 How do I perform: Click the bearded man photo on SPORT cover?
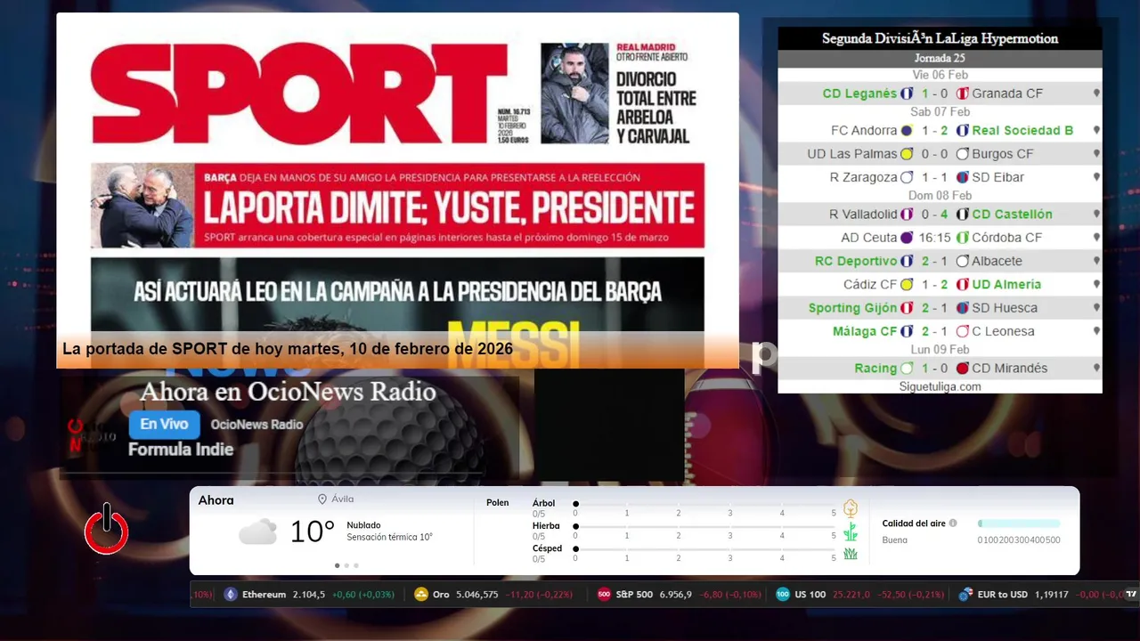coord(574,93)
